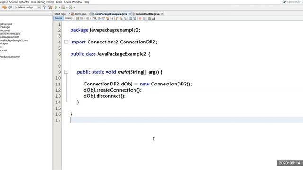
Task: Select JavaPackageExample2.java in project tree
Action: coord(14,40)
